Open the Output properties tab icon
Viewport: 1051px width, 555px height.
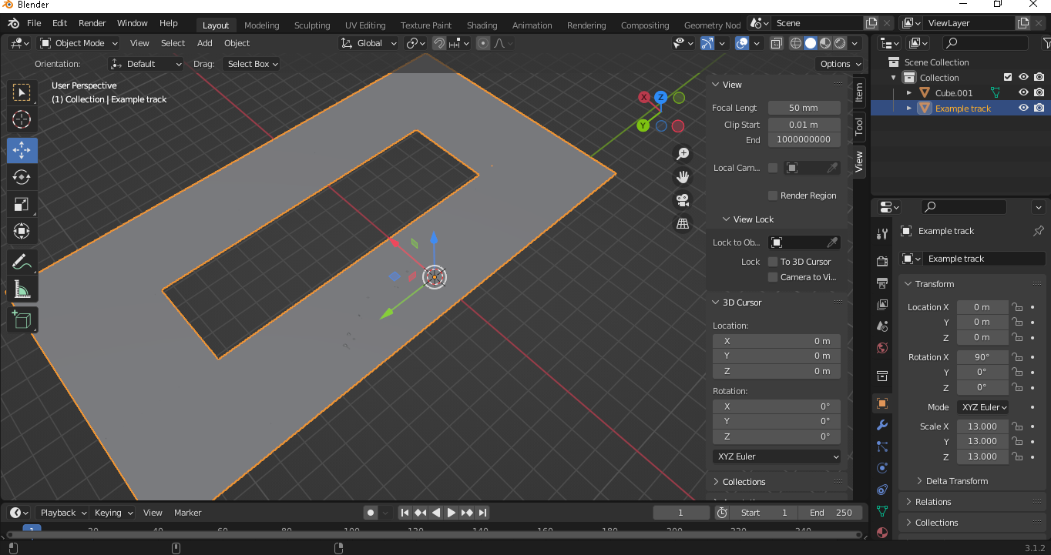coord(882,283)
